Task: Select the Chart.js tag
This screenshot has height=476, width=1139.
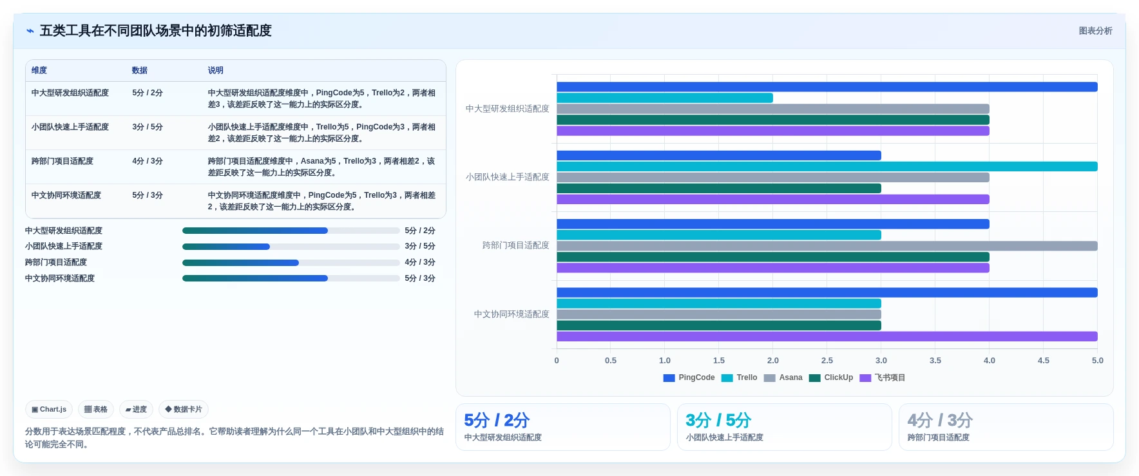Action: coord(49,409)
